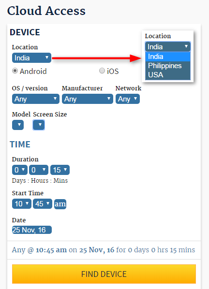Expand the Manufacturer dropdown
This screenshot has width=209, height=289.
(88, 99)
